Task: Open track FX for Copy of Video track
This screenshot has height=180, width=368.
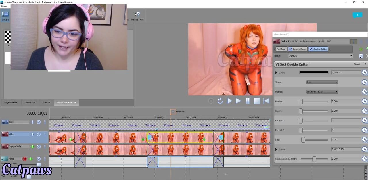Action: click(x=32, y=147)
